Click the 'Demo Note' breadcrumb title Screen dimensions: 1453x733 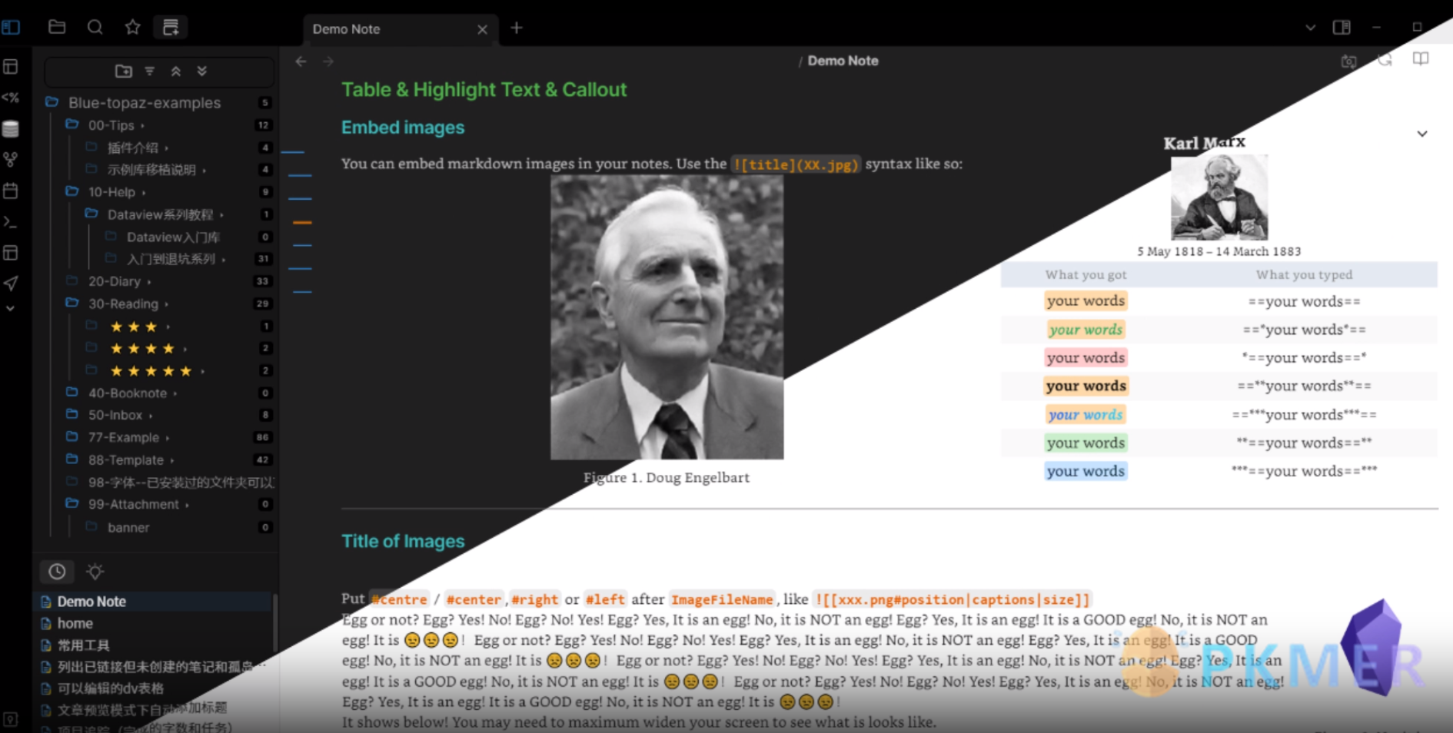[x=843, y=61]
